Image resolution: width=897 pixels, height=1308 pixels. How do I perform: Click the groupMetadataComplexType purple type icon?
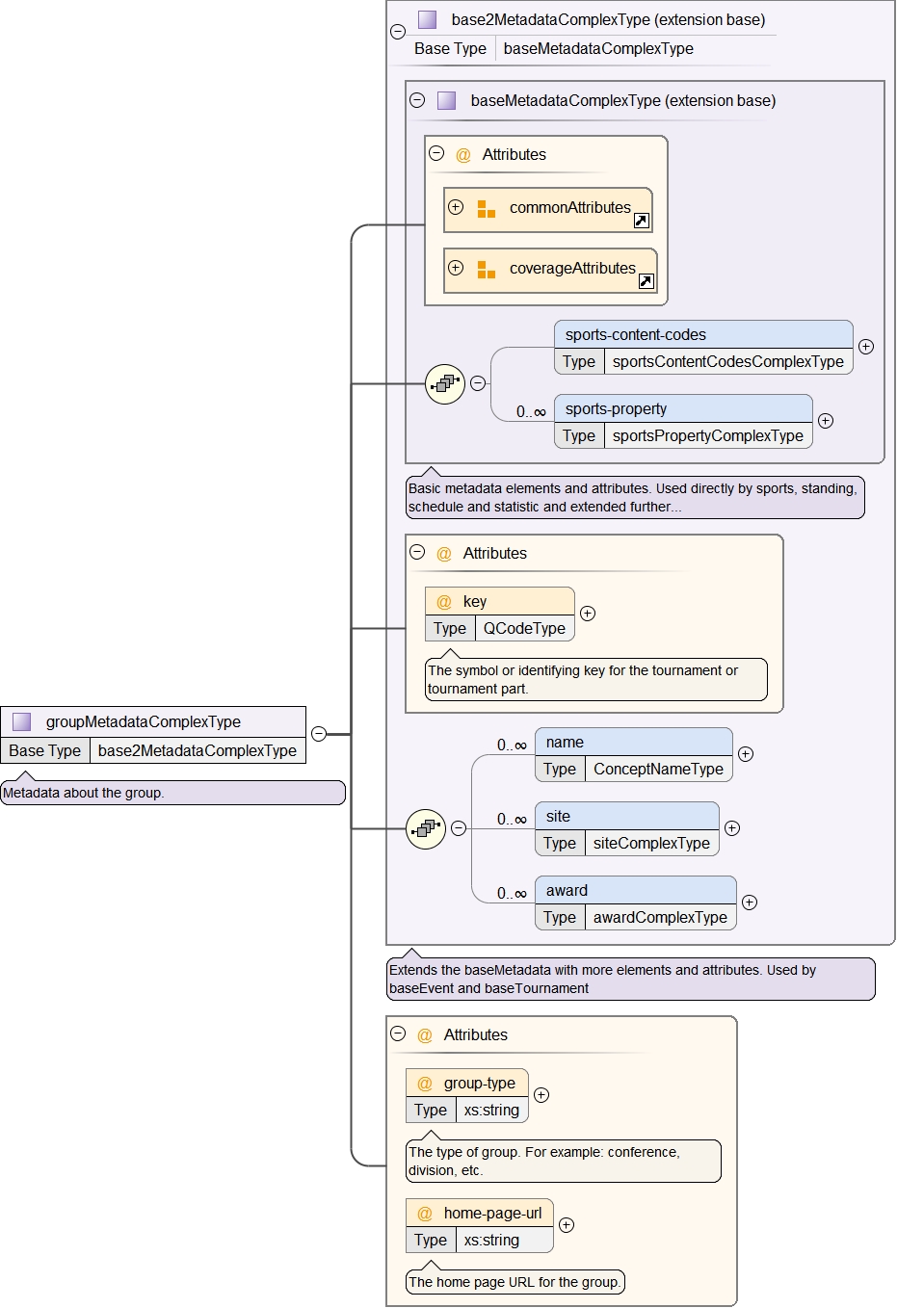click(21, 720)
